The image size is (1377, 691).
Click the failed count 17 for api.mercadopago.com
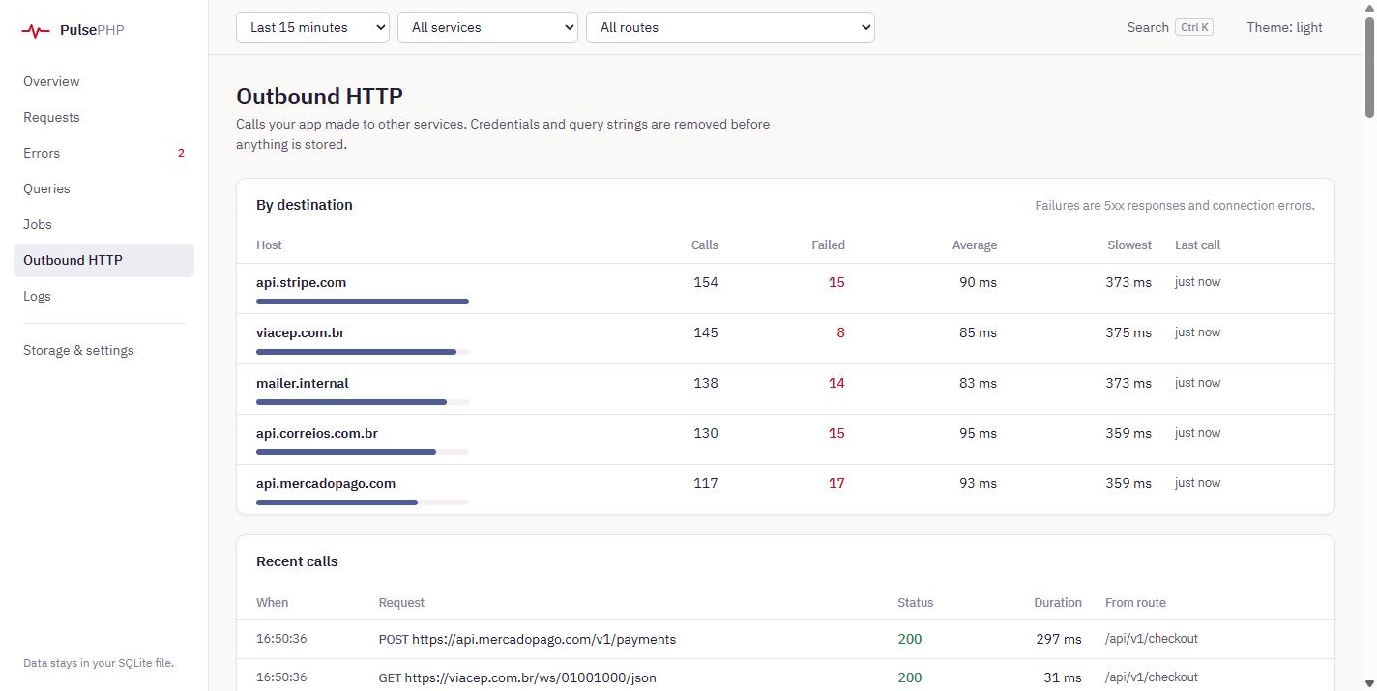pos(836,483)
